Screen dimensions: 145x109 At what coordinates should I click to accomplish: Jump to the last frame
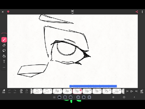[x=136, y=91]
